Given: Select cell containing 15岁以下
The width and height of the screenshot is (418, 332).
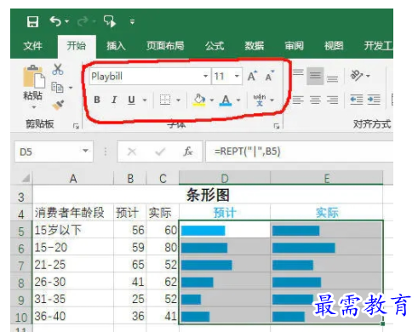Looking at the screenshot, I should point(73,230).
